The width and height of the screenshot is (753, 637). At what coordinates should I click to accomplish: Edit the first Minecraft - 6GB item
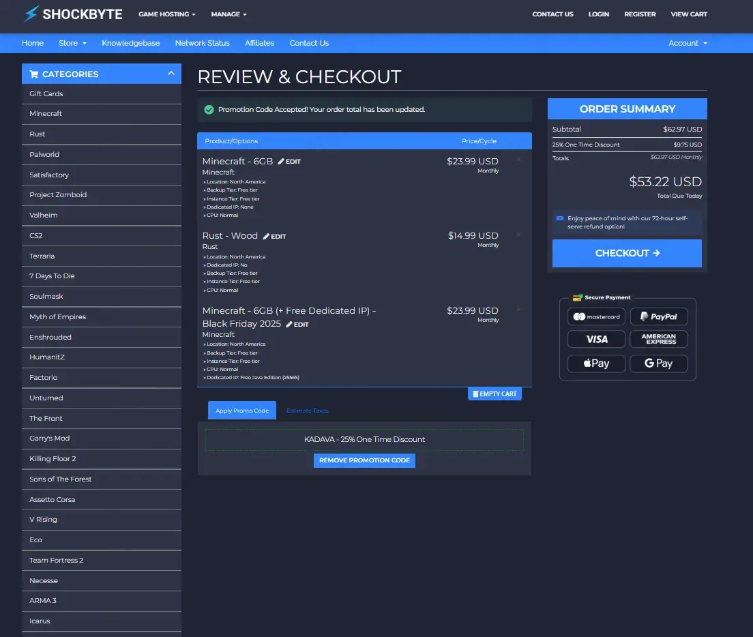coord(289,162)
